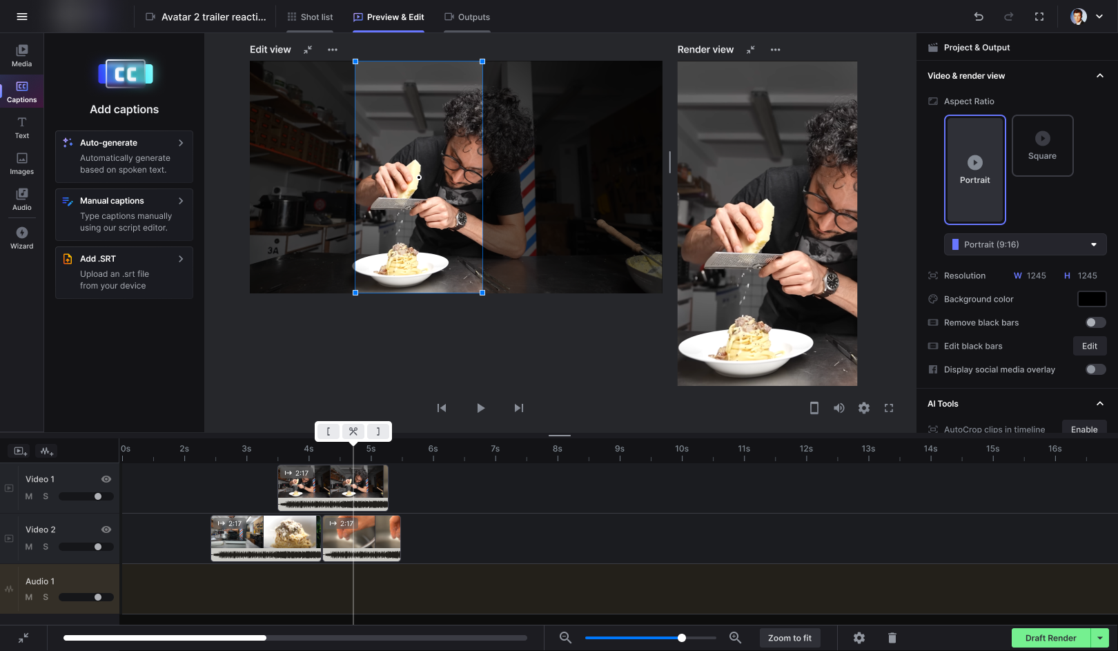Click the Background color swatch
Screen dimensions: 1118x651
[x=1091, y=299]
